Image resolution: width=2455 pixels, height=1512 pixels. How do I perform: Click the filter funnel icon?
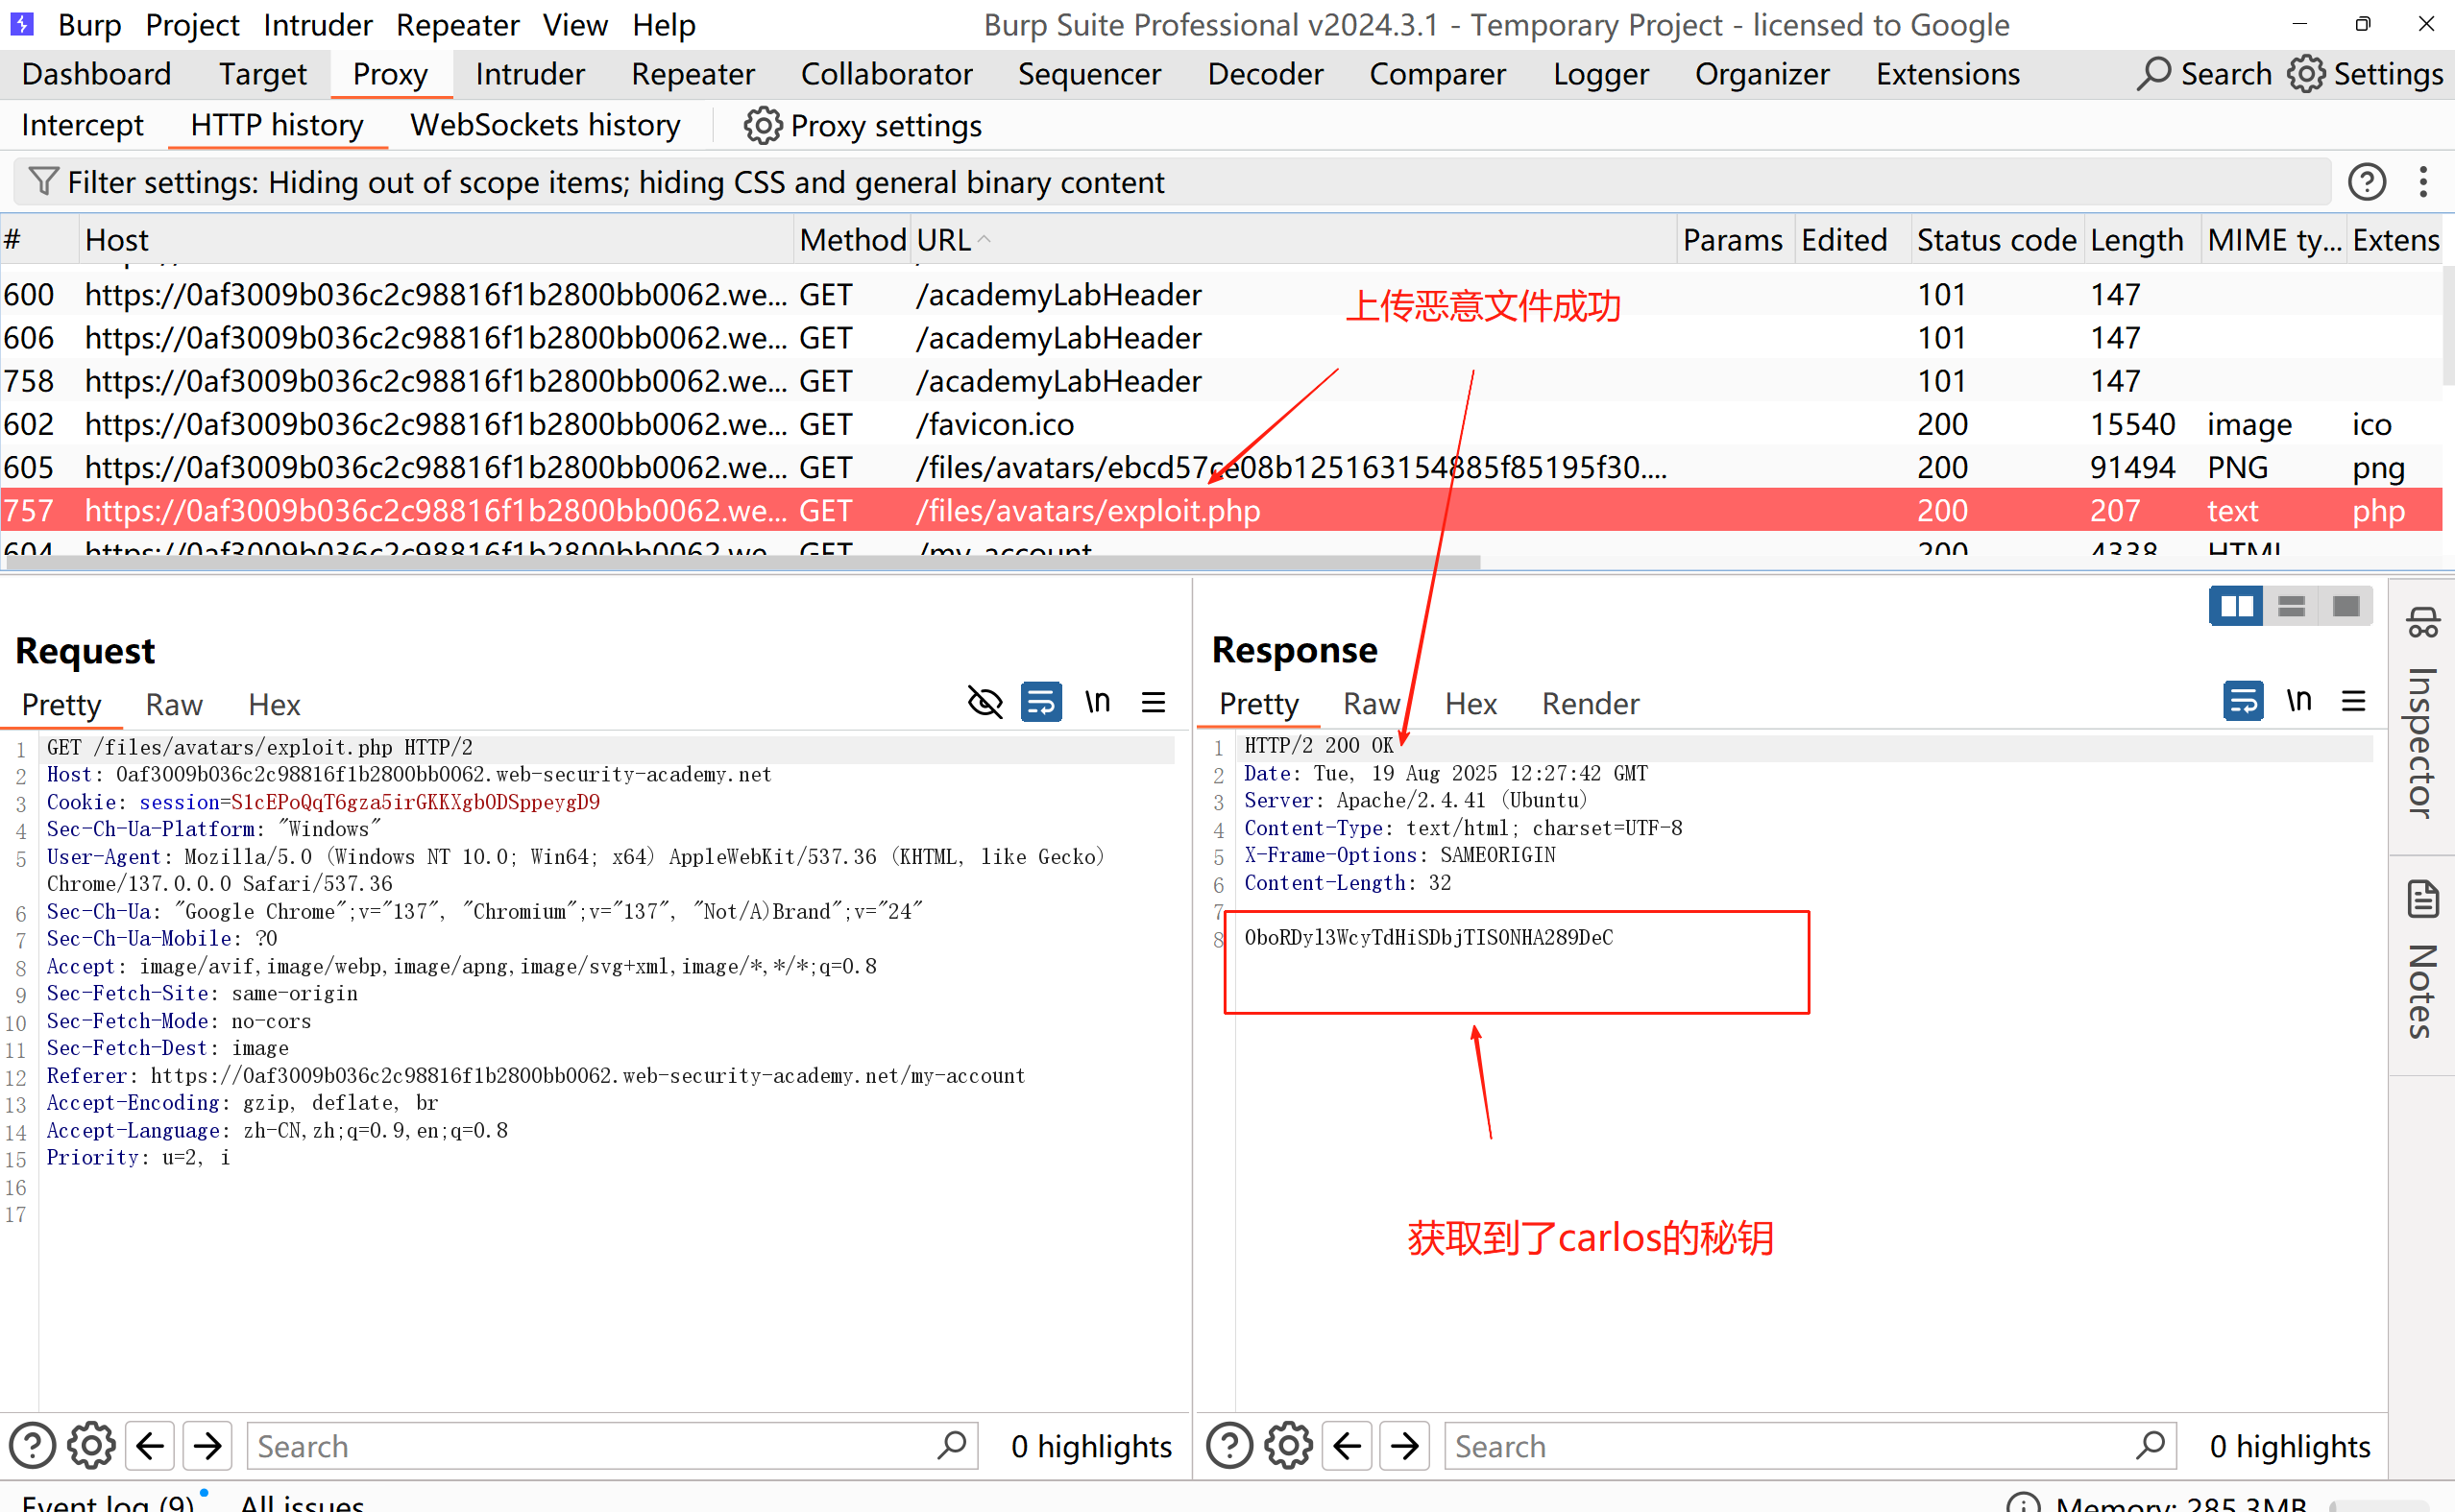coord(43,182)
